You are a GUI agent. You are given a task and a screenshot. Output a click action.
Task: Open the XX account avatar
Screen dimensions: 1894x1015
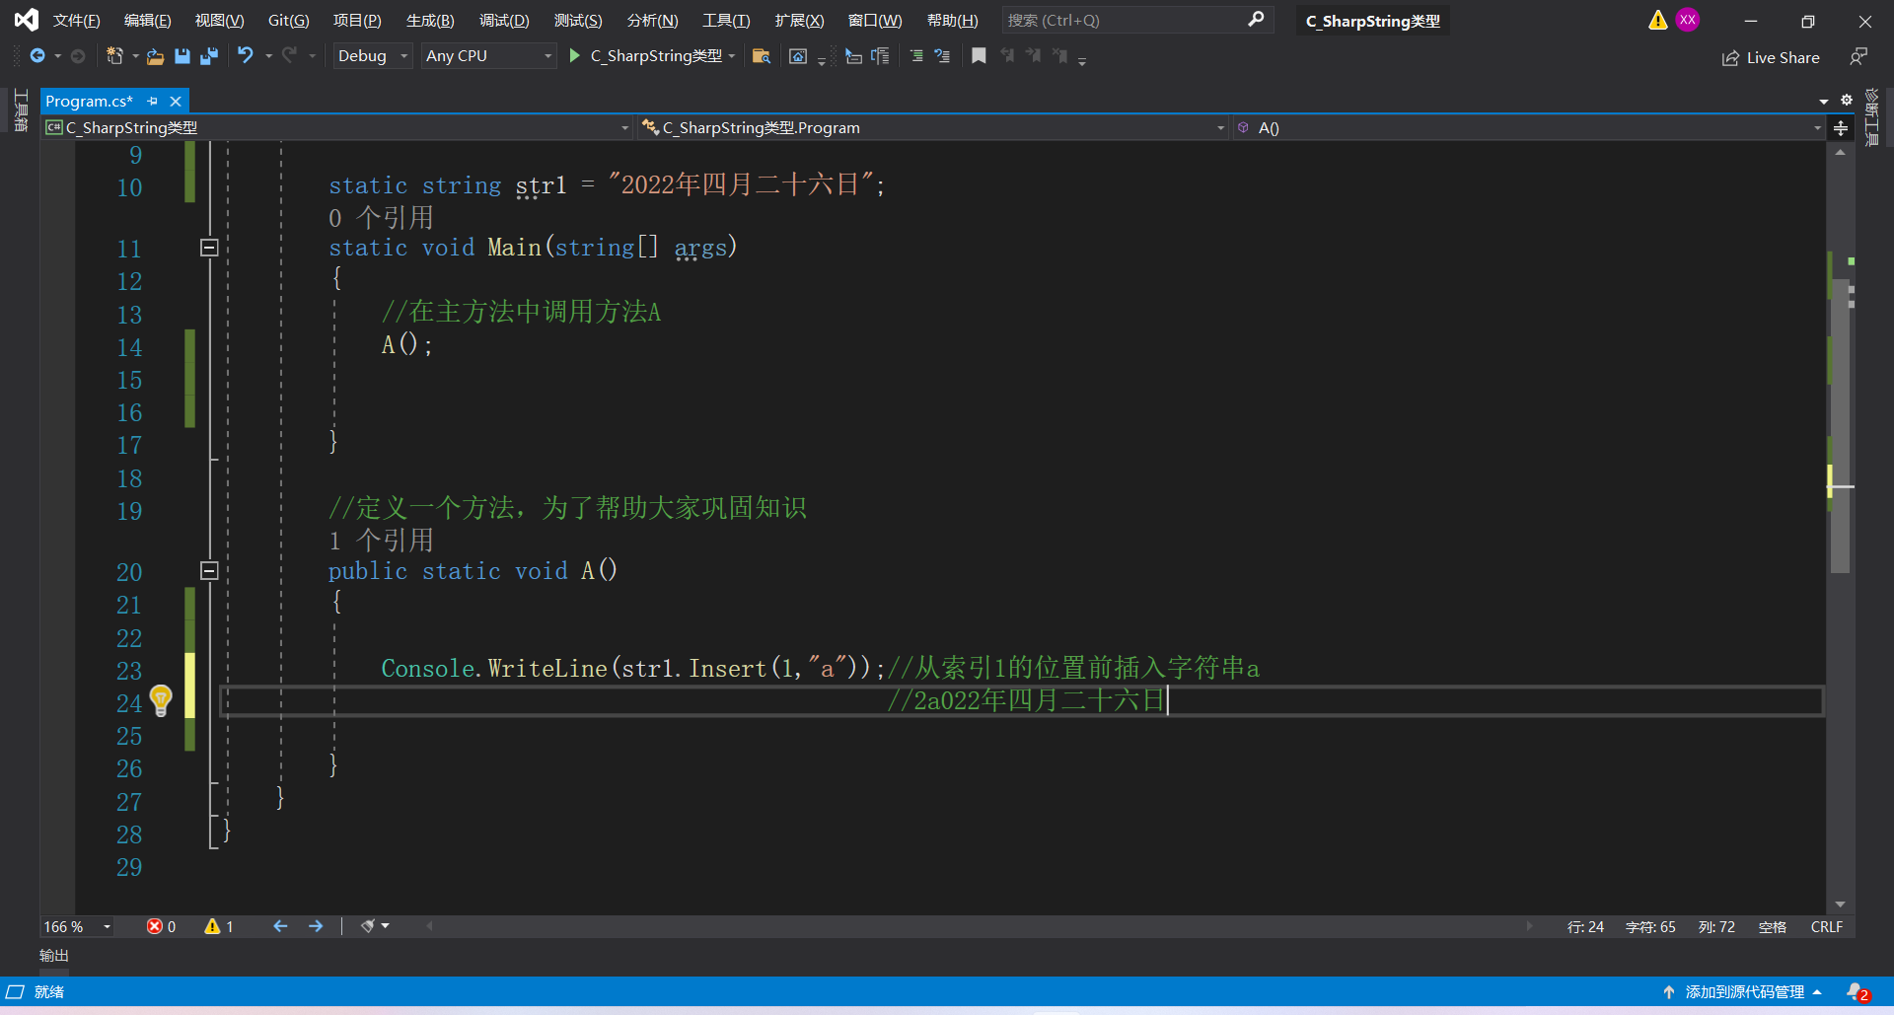point(1688,20)
